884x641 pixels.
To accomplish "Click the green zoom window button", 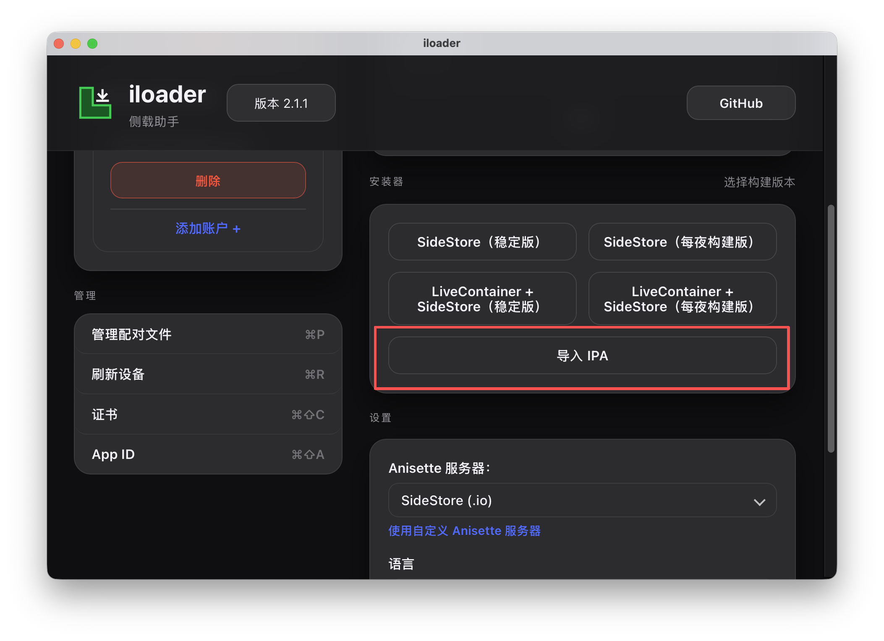I will (x=92, y=44).
